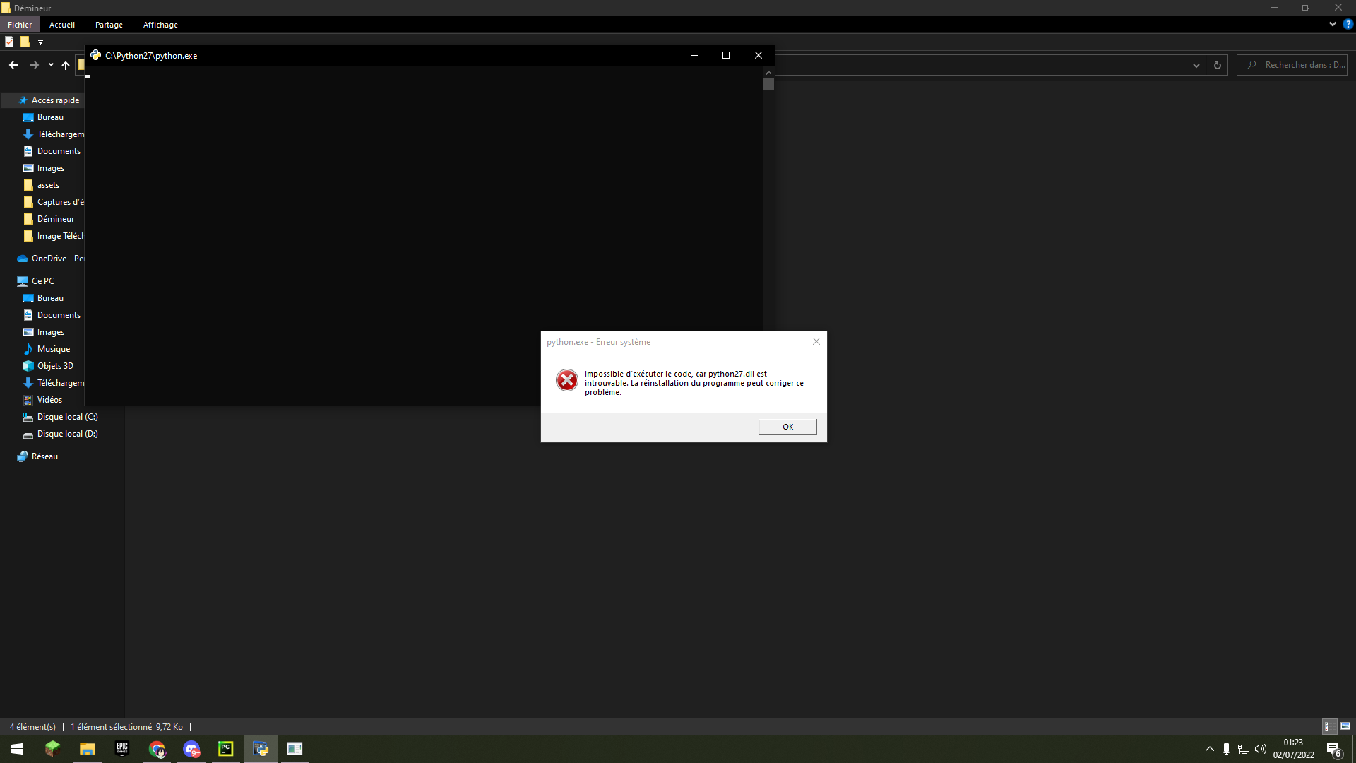Open the Fichier menu
Screen dimensions: 1356x763
click(x=20, y=25)
